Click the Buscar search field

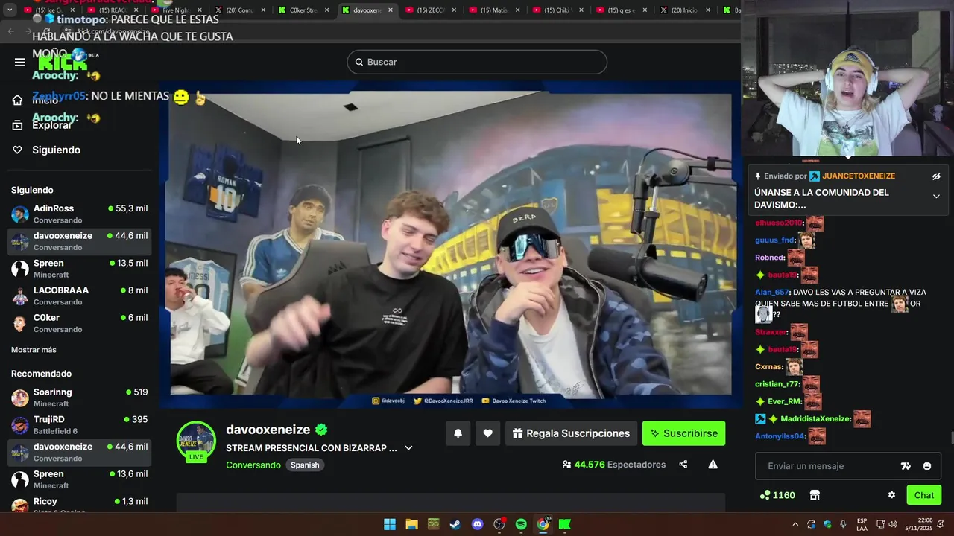(477, 62)
